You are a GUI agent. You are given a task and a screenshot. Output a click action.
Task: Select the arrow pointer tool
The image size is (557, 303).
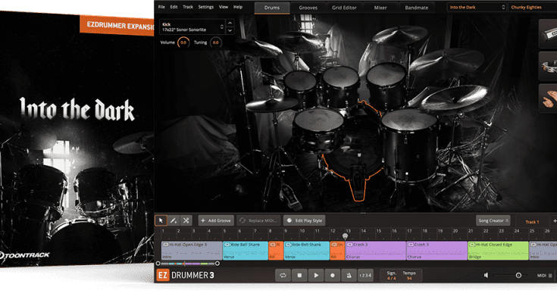(x=161, y=220)
